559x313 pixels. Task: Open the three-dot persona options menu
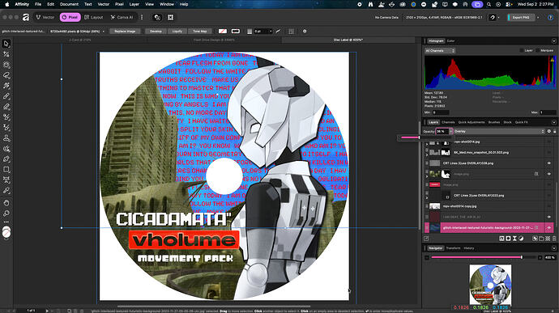point(142,17)
